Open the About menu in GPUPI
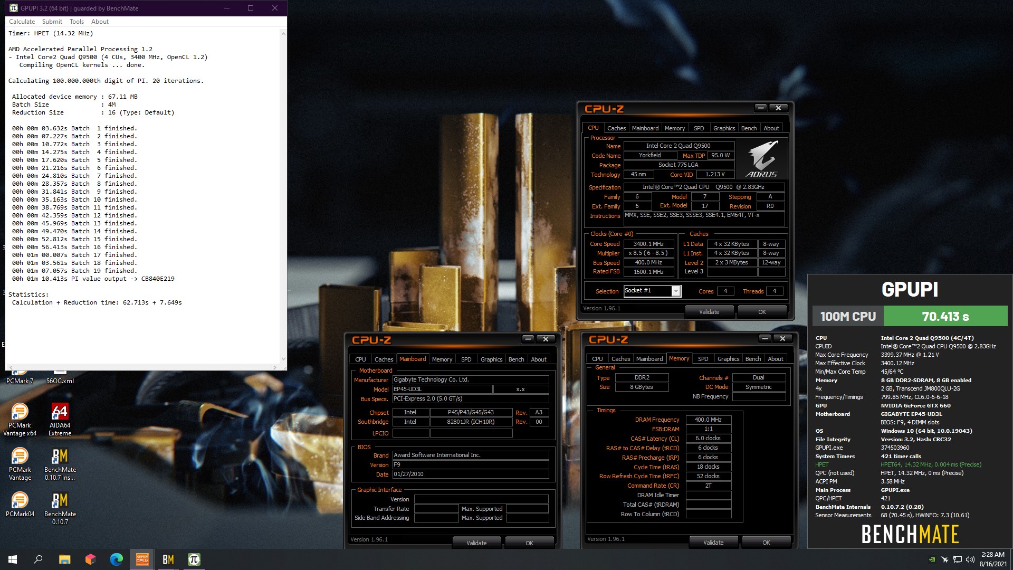1013x570 pixels. tap(100, 22)
